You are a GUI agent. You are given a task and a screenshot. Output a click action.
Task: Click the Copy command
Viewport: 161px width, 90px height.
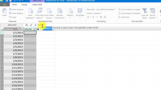pos(13,17)
